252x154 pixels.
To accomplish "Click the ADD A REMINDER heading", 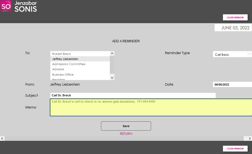I will coord(126,41).
